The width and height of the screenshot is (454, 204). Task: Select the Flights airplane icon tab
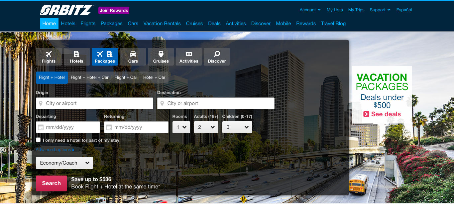49,57
